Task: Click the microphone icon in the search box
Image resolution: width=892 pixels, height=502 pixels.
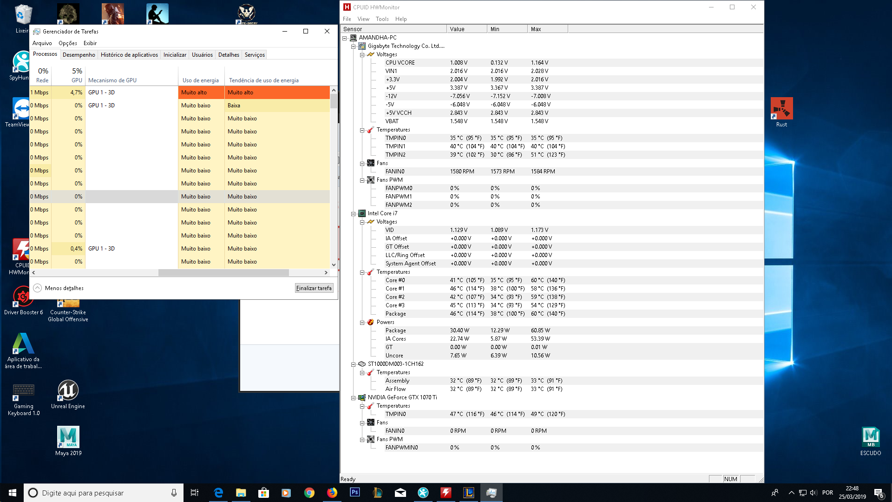Action: pos(174,493)
